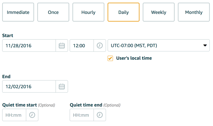Click the timezone dropdown arrow
This screenshot has height=126, width=213.
(205, 46)
